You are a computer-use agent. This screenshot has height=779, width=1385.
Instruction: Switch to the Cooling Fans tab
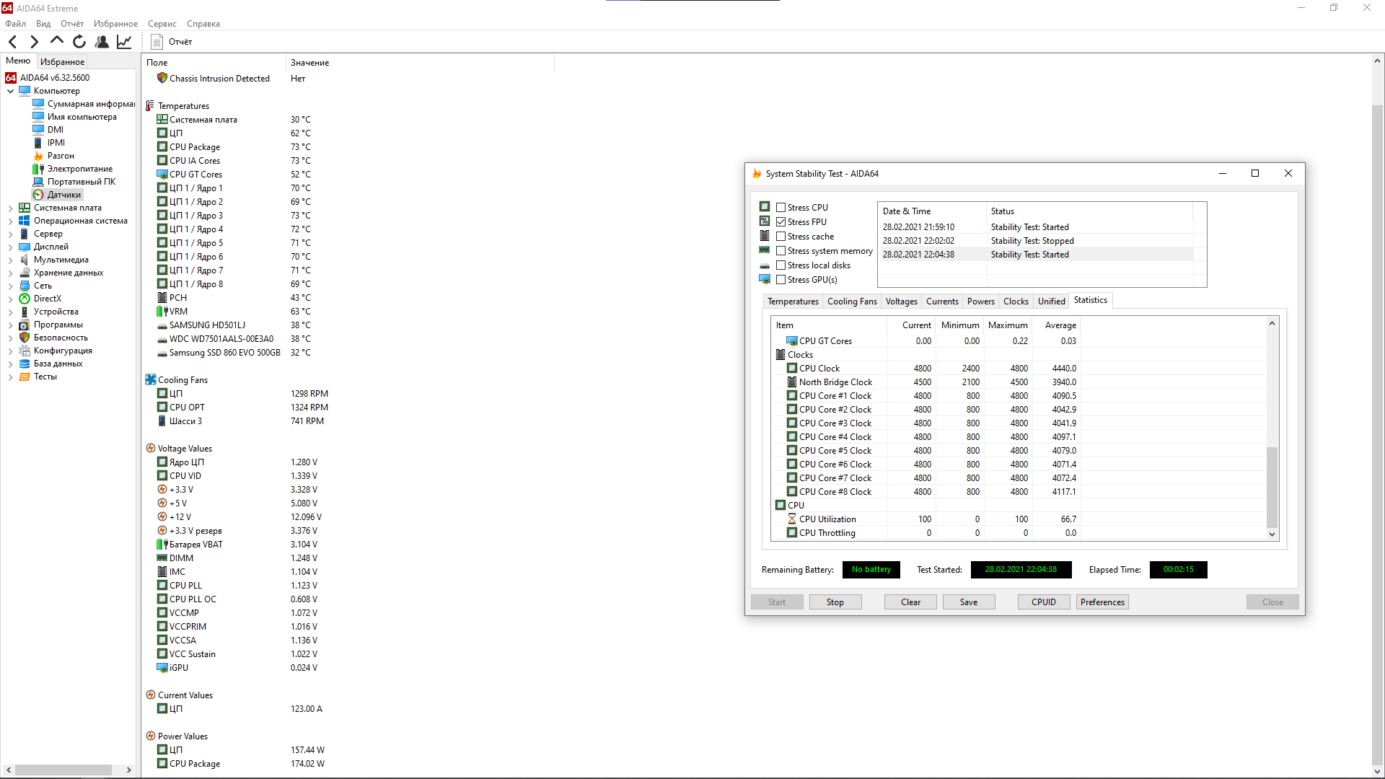851,302
